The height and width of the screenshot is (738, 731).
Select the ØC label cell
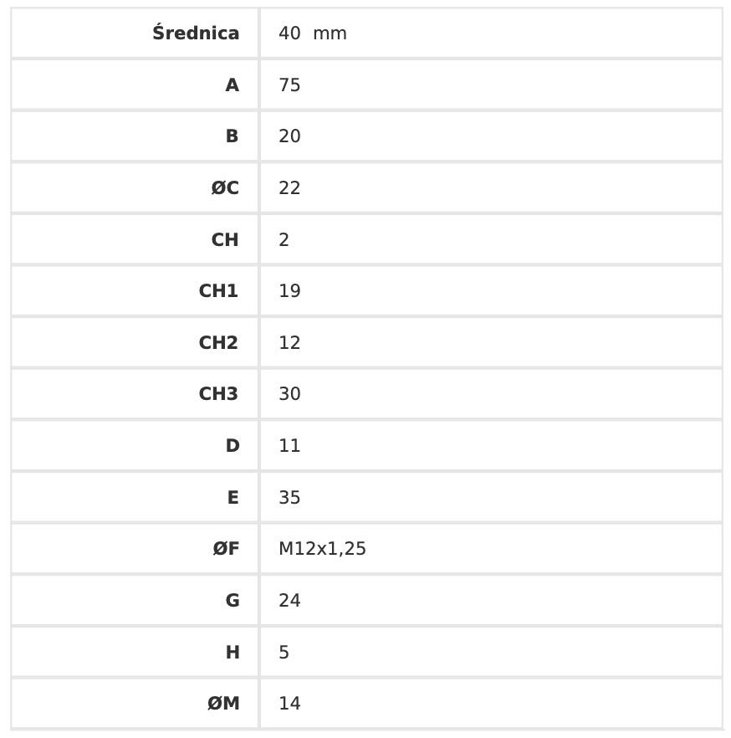click(x=225, y=188)
